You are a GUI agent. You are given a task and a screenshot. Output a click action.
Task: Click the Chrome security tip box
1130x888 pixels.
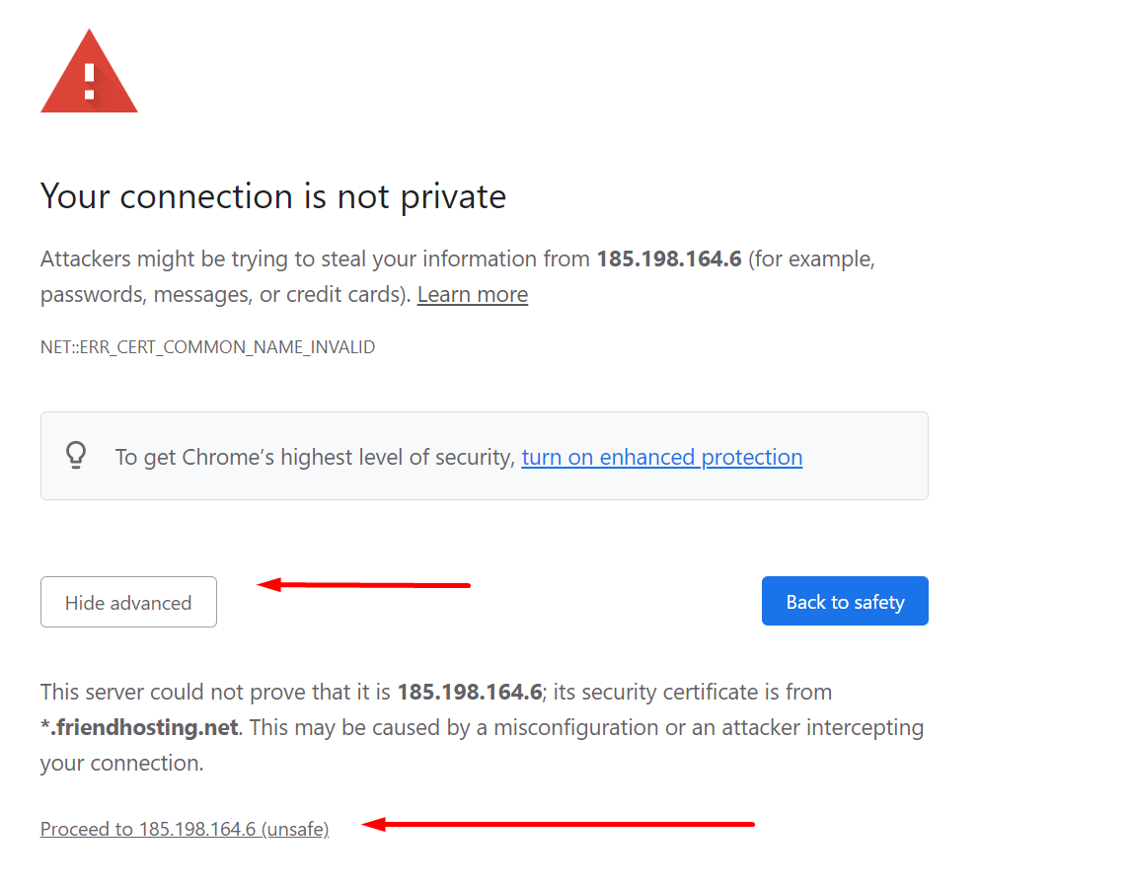point(485,456)
